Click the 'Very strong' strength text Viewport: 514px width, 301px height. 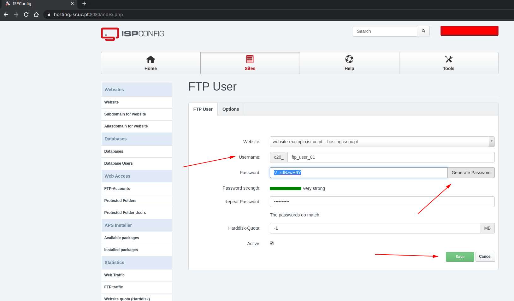314,188
